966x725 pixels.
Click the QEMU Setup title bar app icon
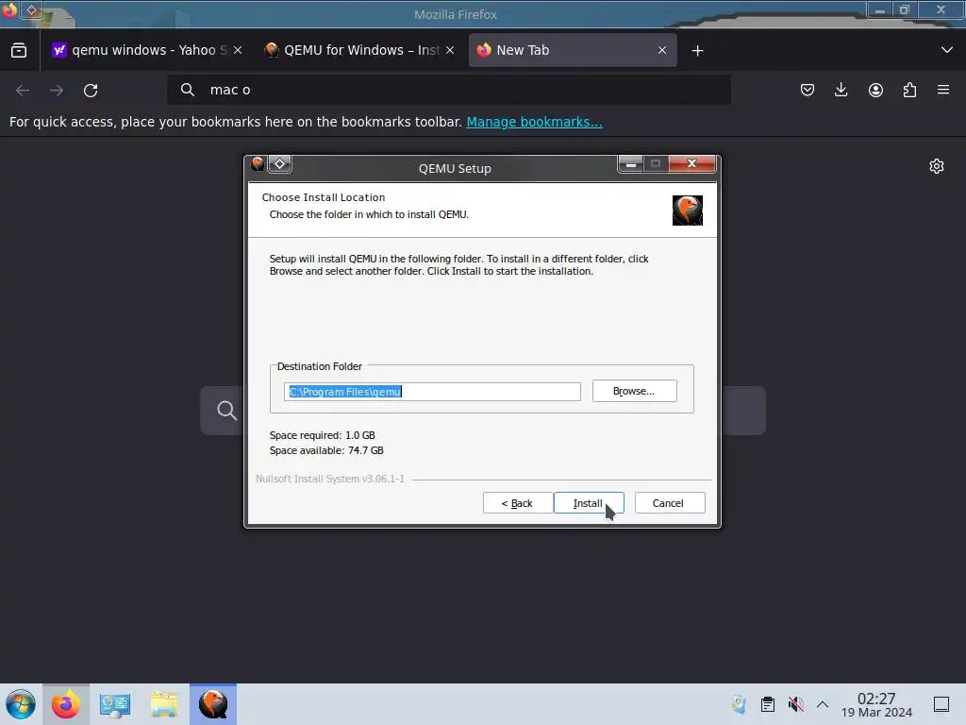(258, 163)
